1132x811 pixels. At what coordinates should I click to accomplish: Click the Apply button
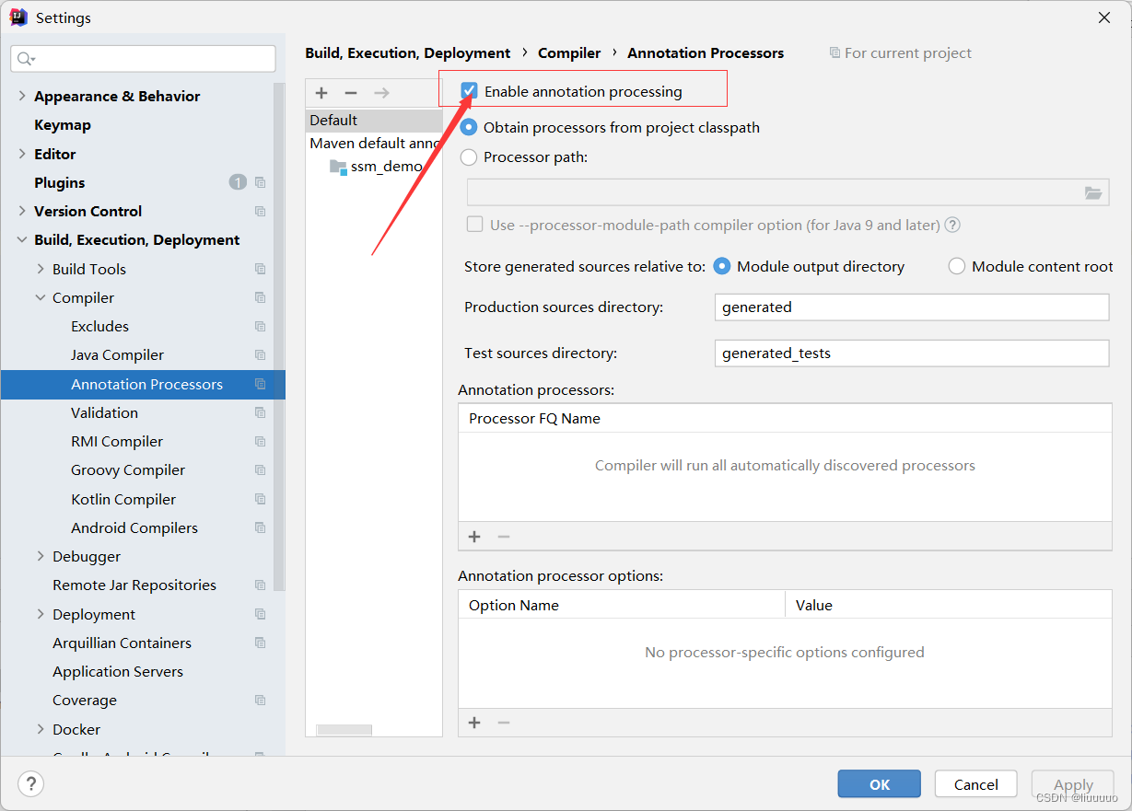(1073, 784)
